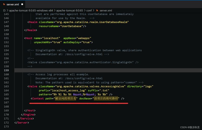Click the closing </Service> tag
The width and height of the screenshot is (202, 130).
click(x=26, y=118)
